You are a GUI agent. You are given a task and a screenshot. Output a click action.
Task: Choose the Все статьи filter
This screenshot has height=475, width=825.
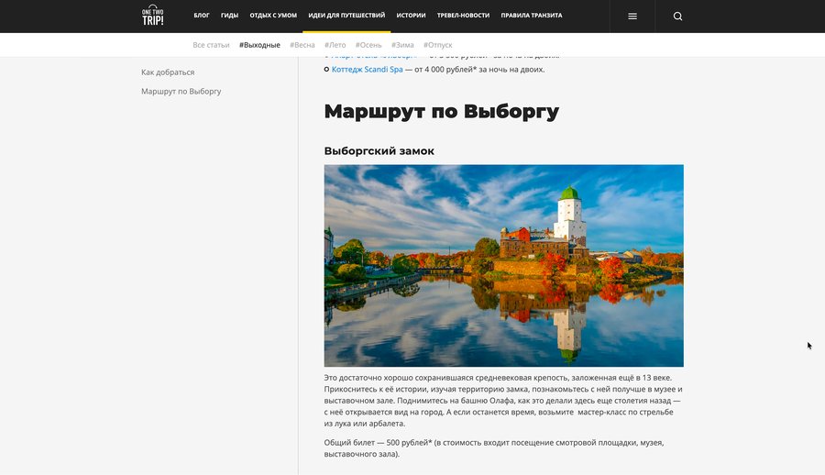(x=211, y=45)
